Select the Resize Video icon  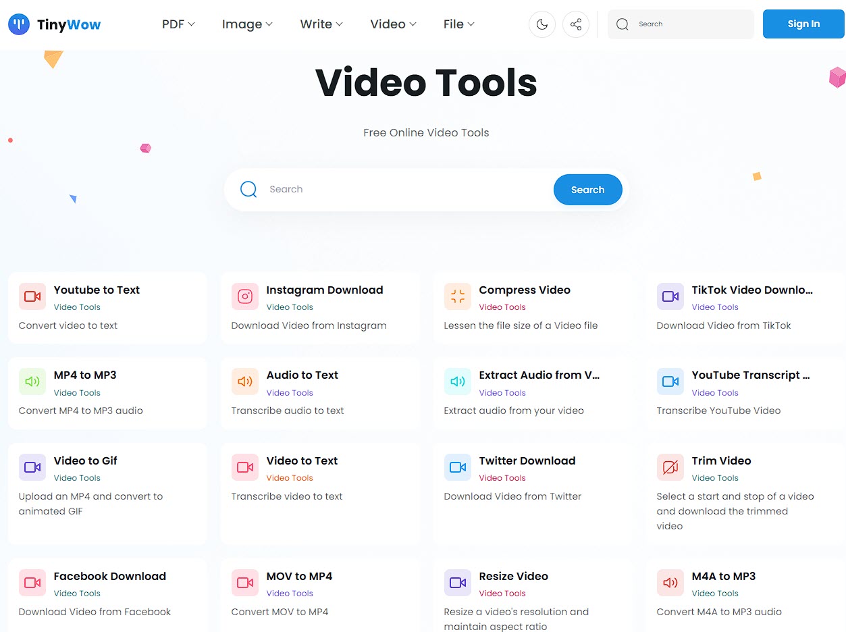tap(458, 583)
